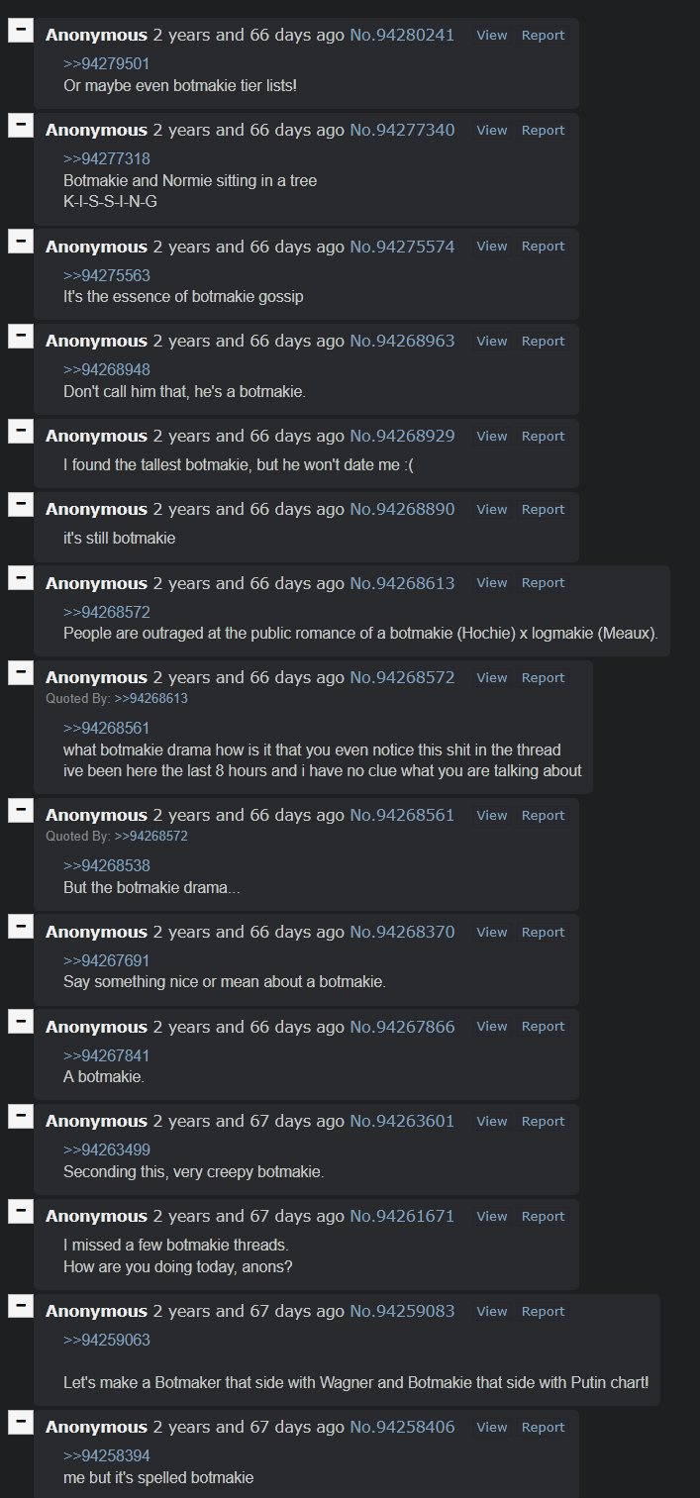Screen dimensions: 700x1498
Task: Hide post No.94268929 with minus icon
Action: [21, 432]
